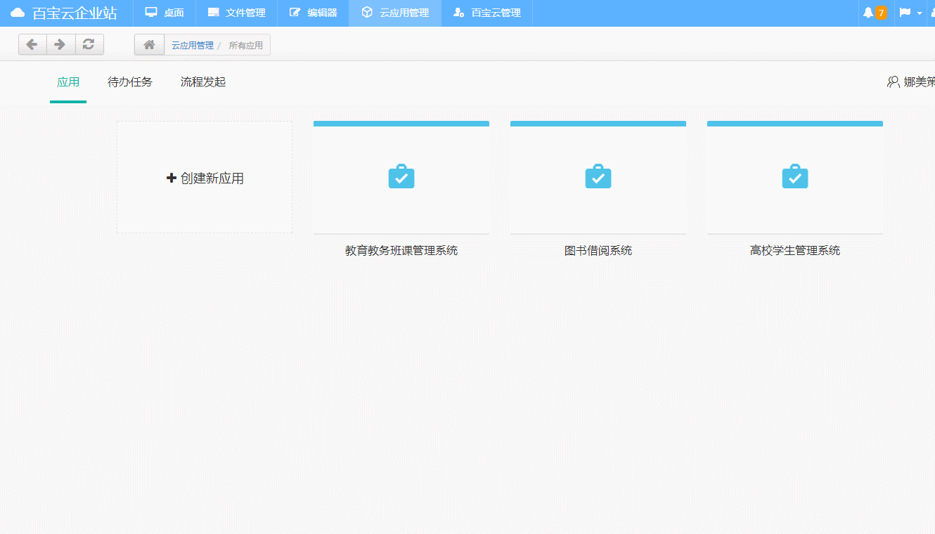
Task: Switch to the 流程发起 tab
Action: (x=202, y=82)
